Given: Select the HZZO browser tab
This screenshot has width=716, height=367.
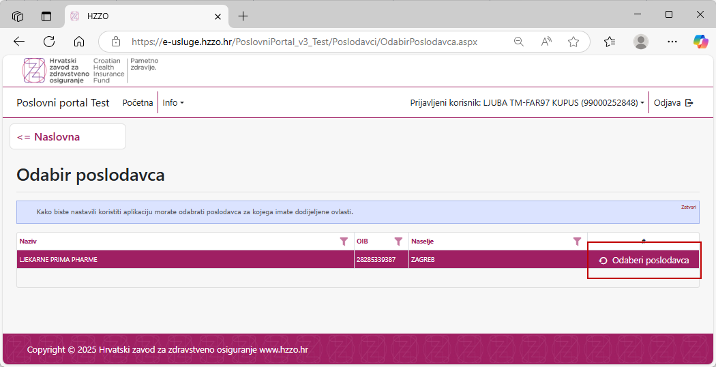Looking at the screenshot, I should (x=146, y=16).
